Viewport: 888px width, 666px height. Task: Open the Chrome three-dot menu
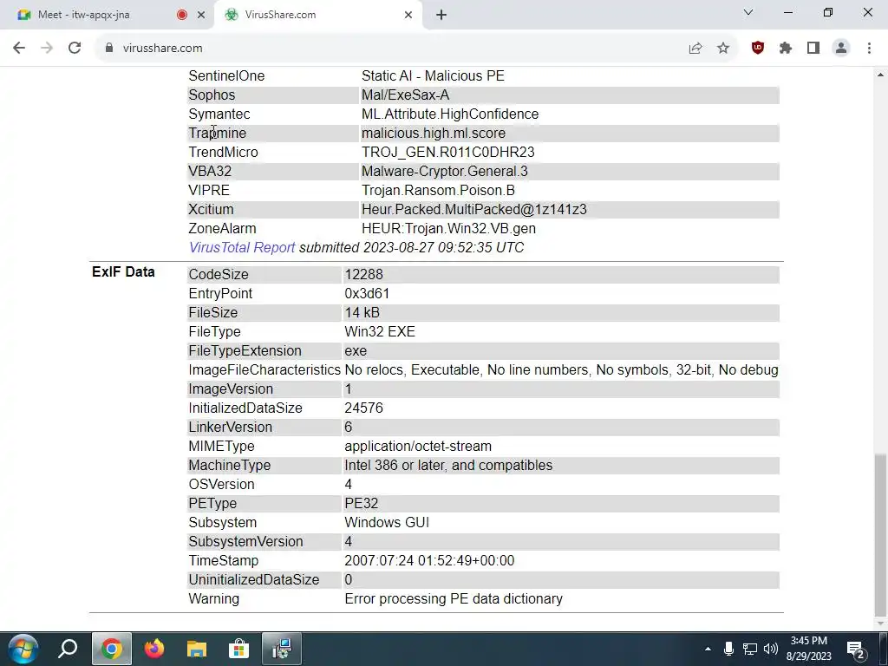[869, 49]
